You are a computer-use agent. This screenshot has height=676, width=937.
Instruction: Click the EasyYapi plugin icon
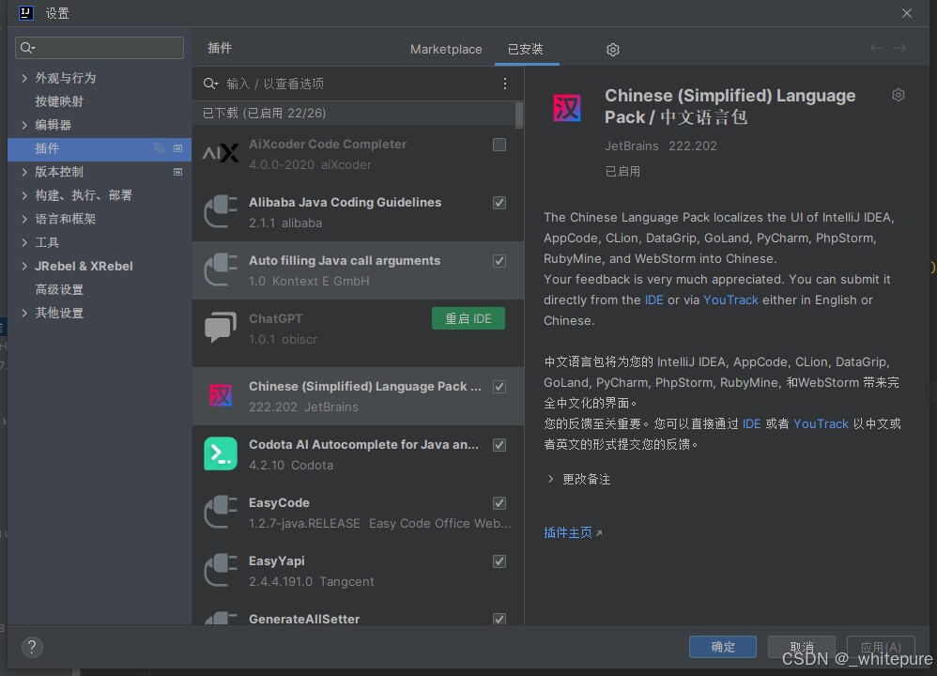point(221,570)
